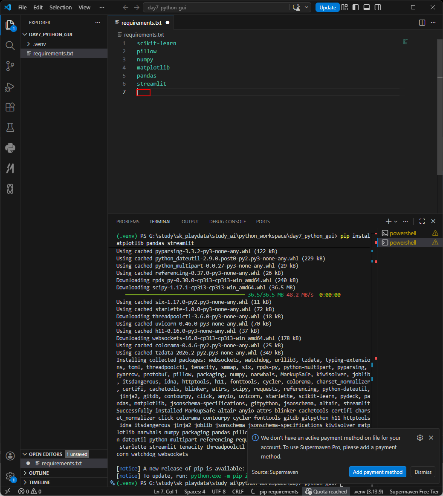Open the View menu
This screenshot has height=496, width=443.
84,7
